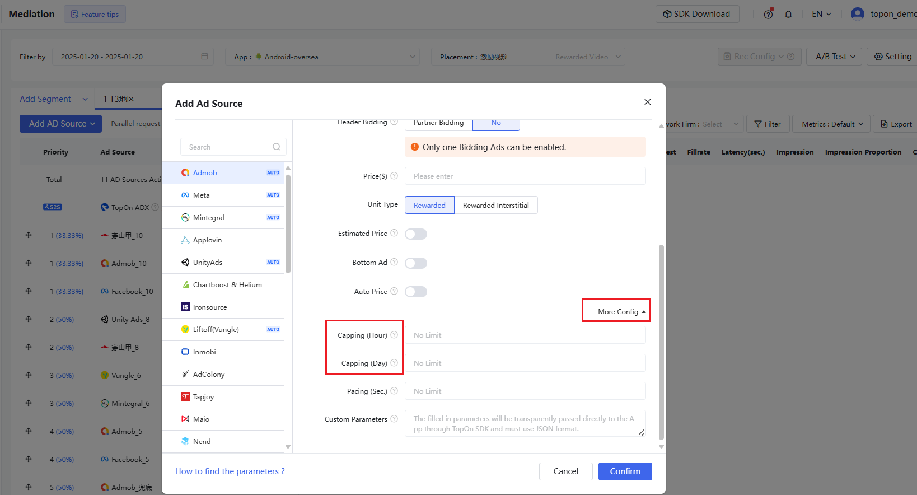Click the notification bell icon
The height and width of the screenshot is (495, 917).
(x=788, y=15)
